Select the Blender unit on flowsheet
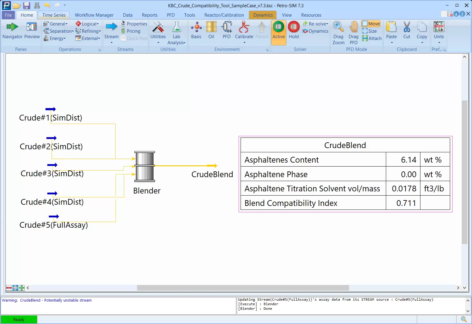Viewport: 472px width, 324px height. 145,167
